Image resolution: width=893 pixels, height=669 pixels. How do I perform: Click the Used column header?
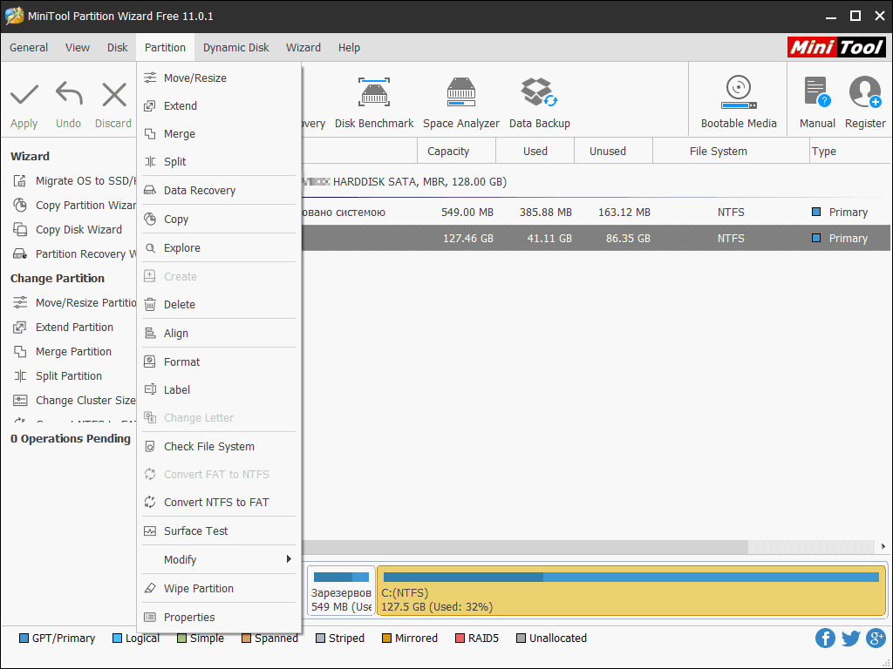pos(535,152)
